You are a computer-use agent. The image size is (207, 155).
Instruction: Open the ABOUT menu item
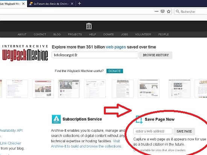coord(22,35)
